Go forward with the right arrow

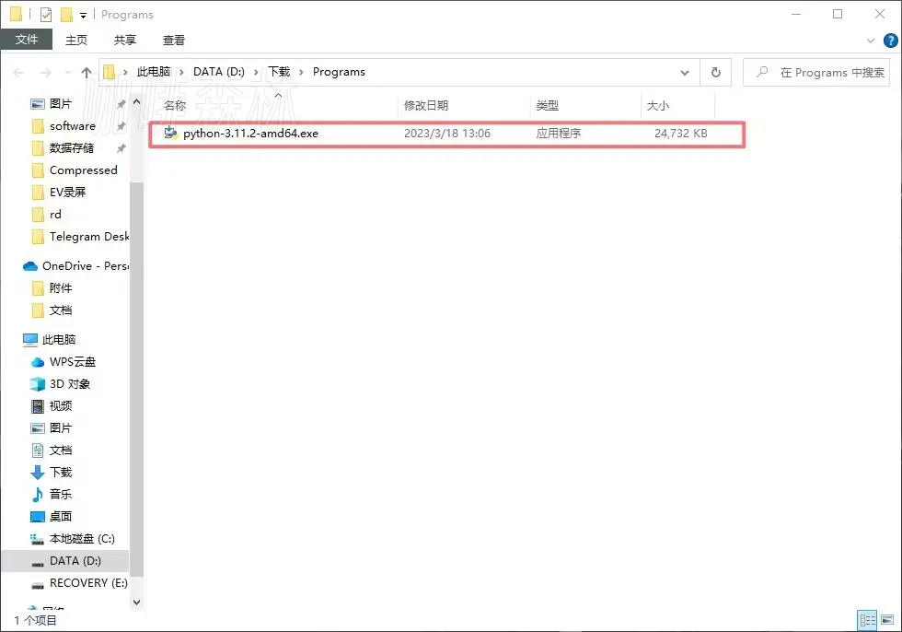tap(45, 73)
